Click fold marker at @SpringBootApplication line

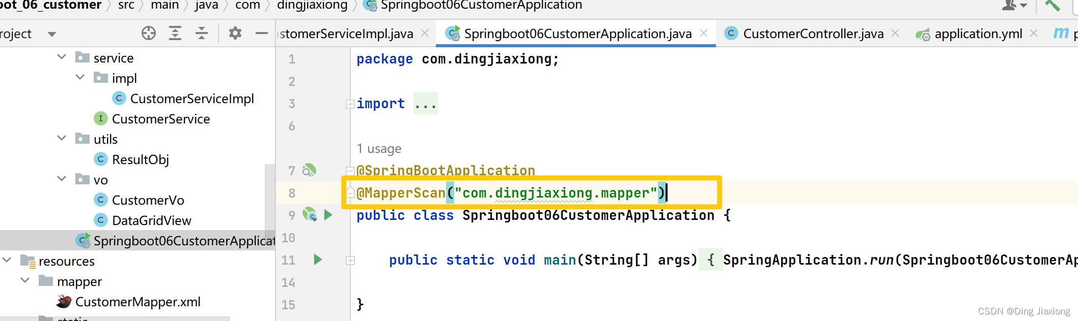[x=350, y=171]
